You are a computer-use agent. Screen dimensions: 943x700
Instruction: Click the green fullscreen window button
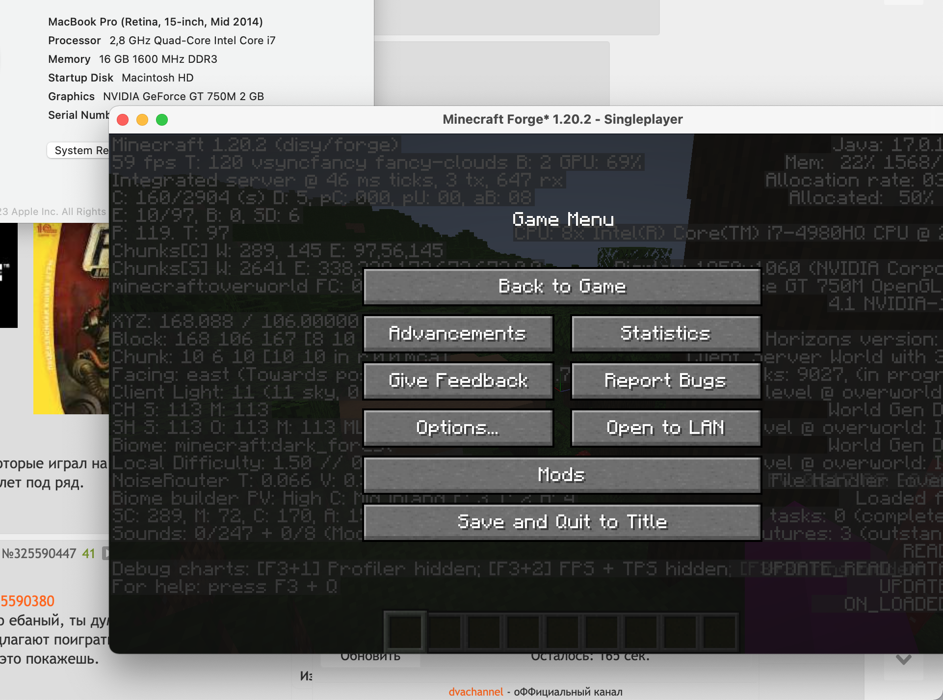[x=162, y=120]
